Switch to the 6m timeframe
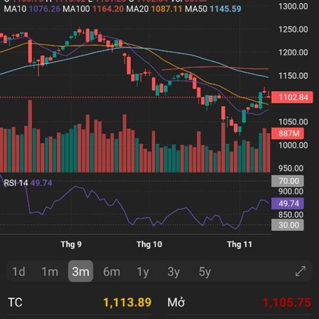This screenshot has width=319, height=319. [x=112, y=271]
